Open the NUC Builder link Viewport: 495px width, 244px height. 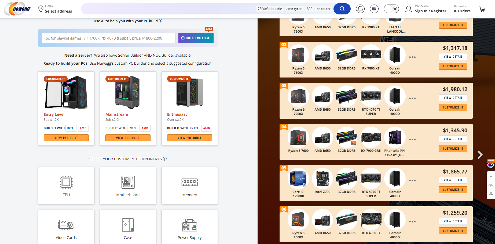click(x=163, y=55)
